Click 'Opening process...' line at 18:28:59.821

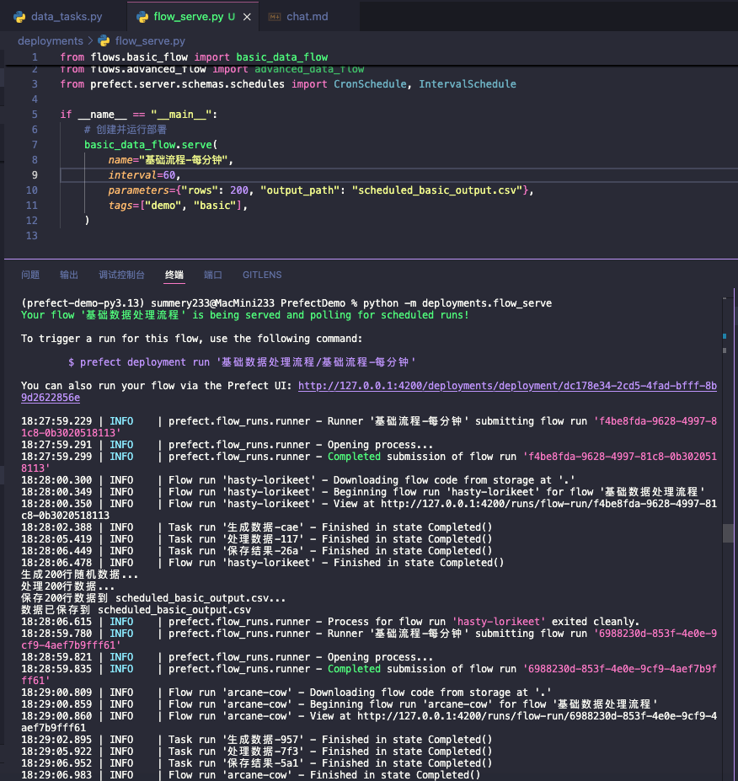pos(227,657)
